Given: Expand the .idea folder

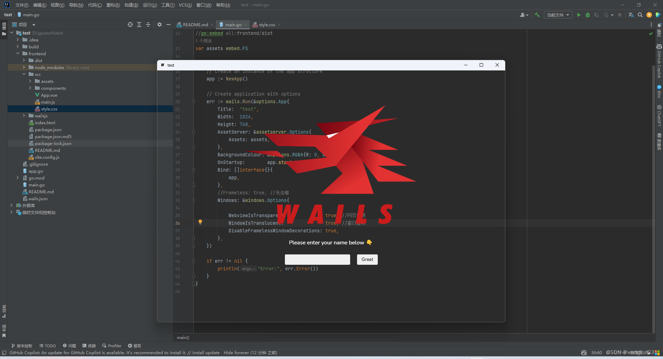Looking at the screenshot, I should coord(18,40).
